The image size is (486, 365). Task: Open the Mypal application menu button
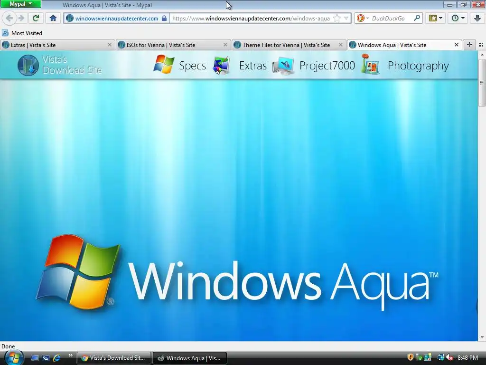point(20,4)
